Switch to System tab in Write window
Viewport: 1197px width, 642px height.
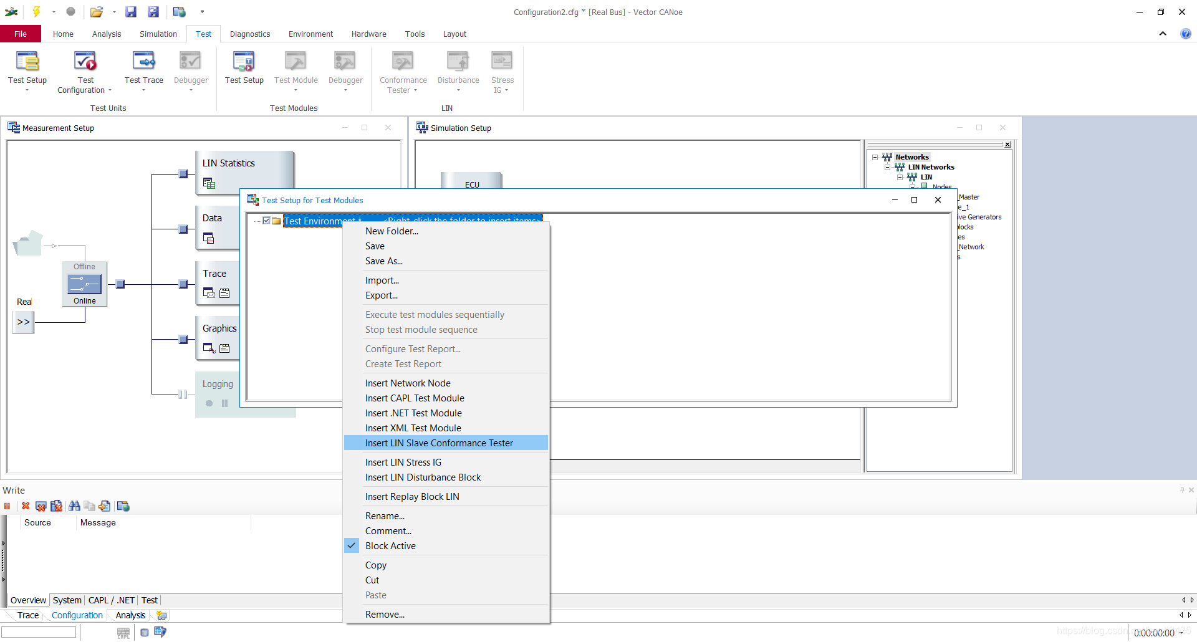[67, 600]
